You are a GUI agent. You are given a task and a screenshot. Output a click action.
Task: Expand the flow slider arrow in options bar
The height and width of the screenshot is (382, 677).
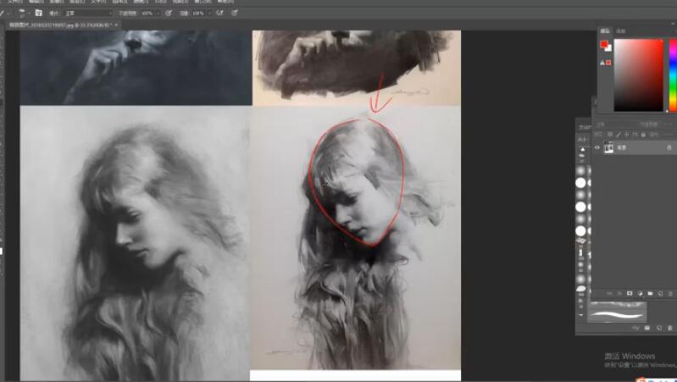coord(208,14)
